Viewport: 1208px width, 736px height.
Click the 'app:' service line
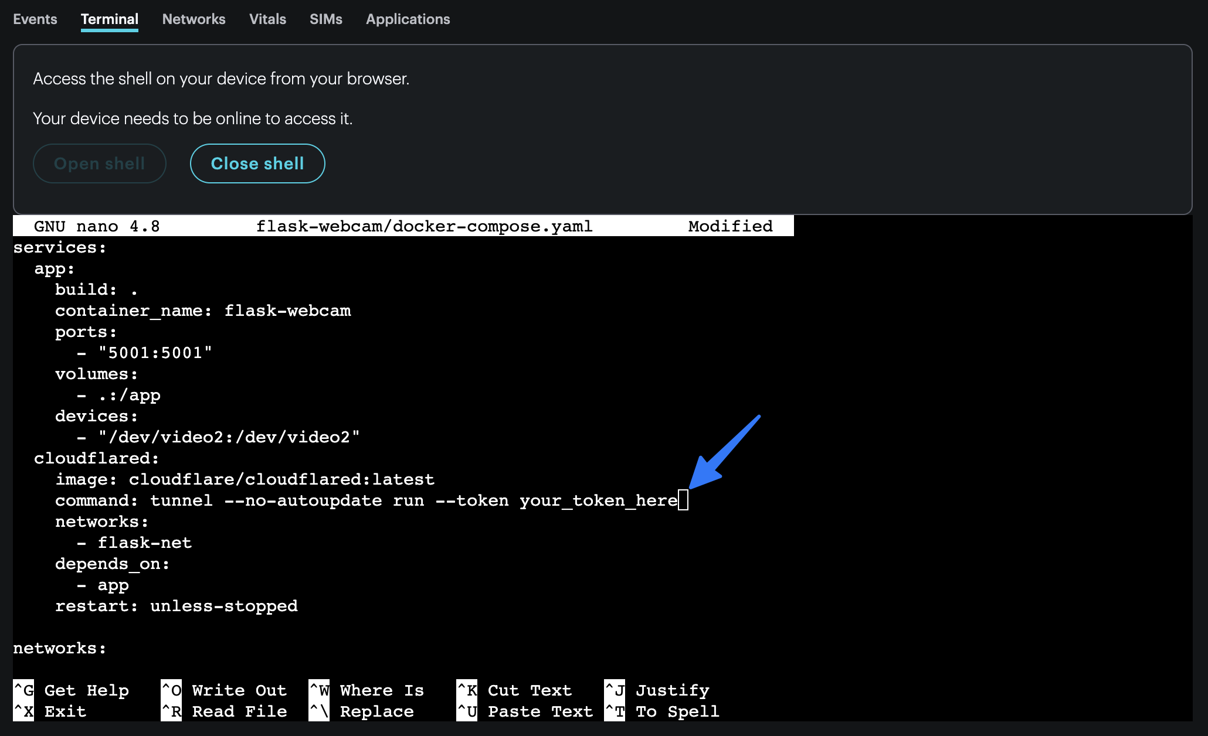pyautogui.click(x=55, y=268)
